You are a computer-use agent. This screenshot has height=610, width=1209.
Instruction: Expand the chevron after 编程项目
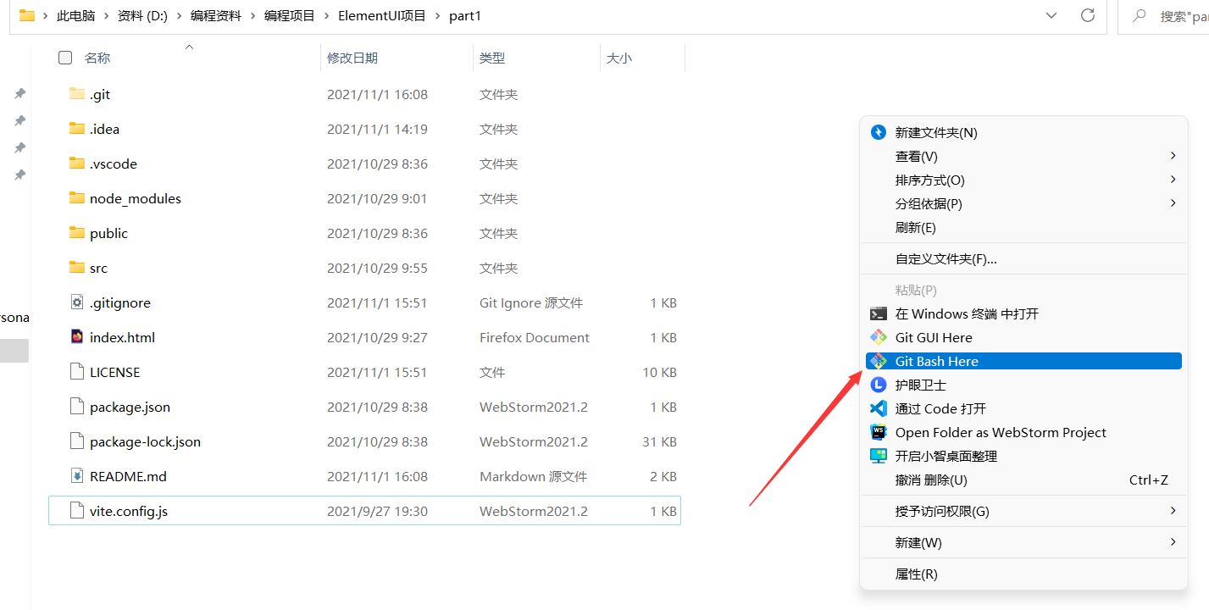tap(326, 16)
